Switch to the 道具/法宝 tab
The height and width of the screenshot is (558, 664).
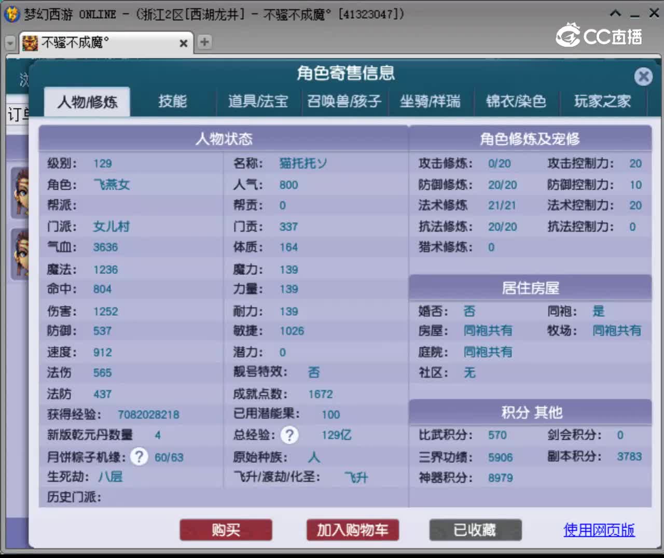(x=258, y=101)
